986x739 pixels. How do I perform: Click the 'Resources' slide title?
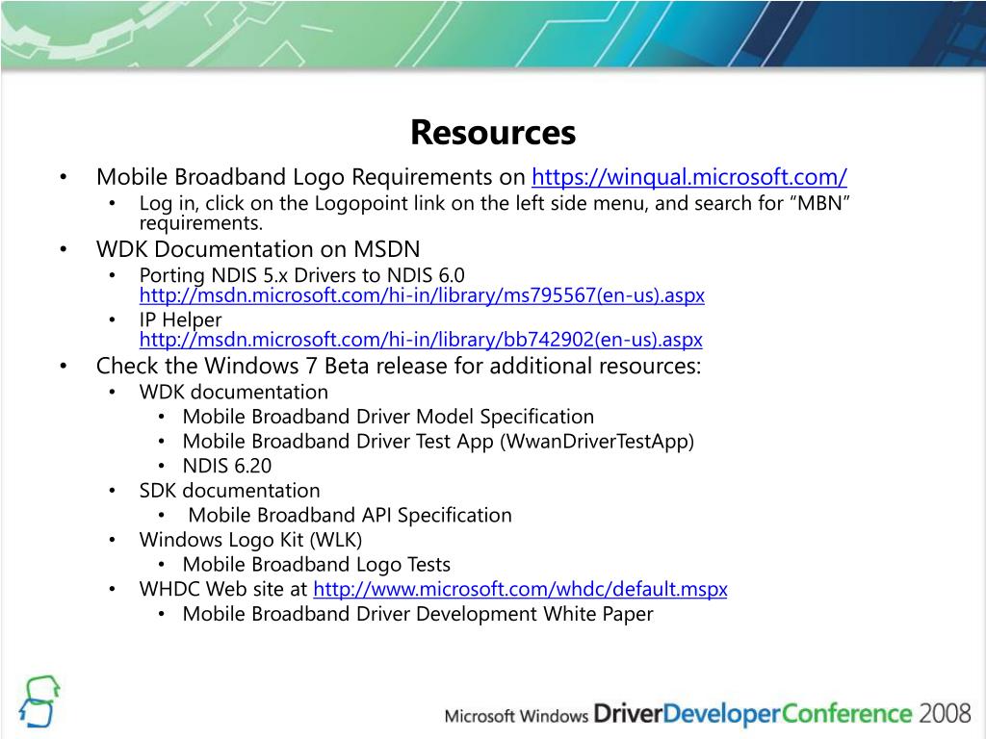click(x=493, y=133)
